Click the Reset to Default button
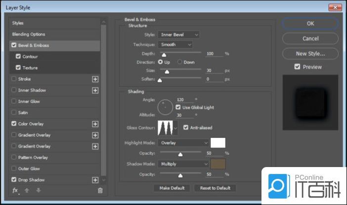Viewport: 347px width, 205px height. pyautogui.click(x=215, y=188)
